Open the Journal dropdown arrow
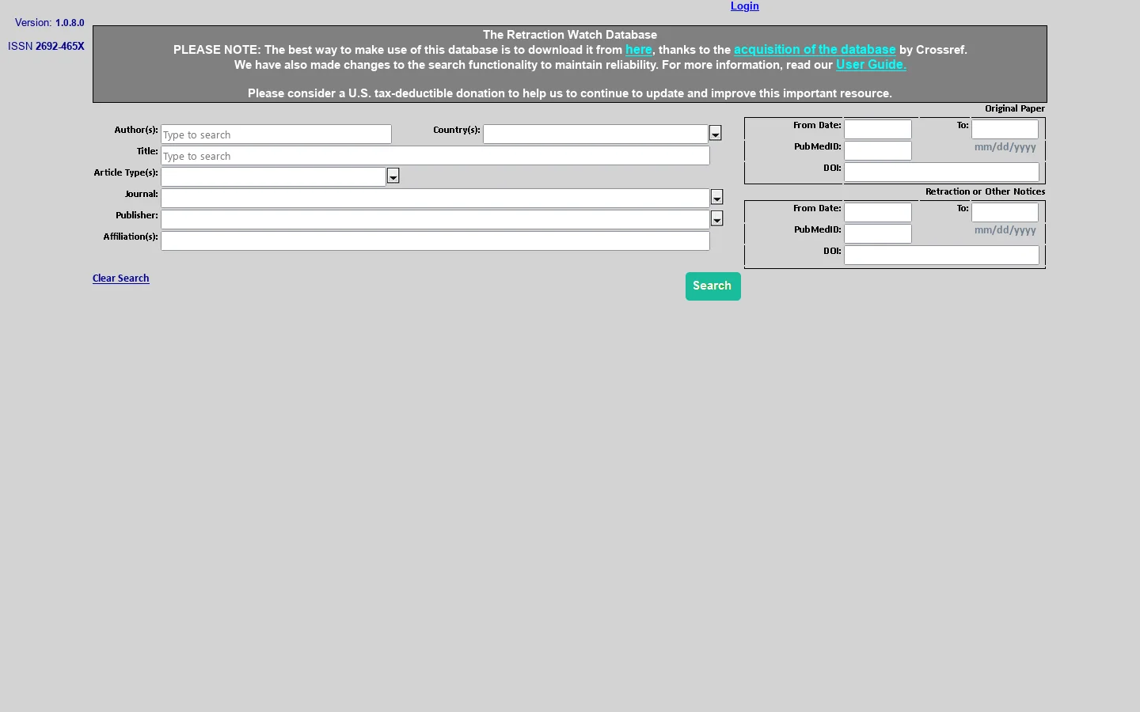Screen dimensions: 1140x712 pos(717,198)
